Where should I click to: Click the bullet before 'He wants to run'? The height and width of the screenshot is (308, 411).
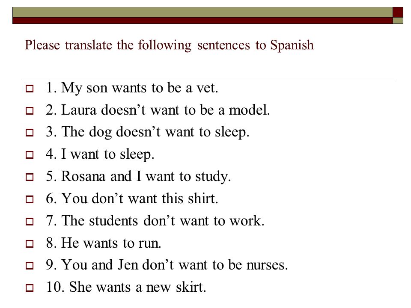(30, 244)
